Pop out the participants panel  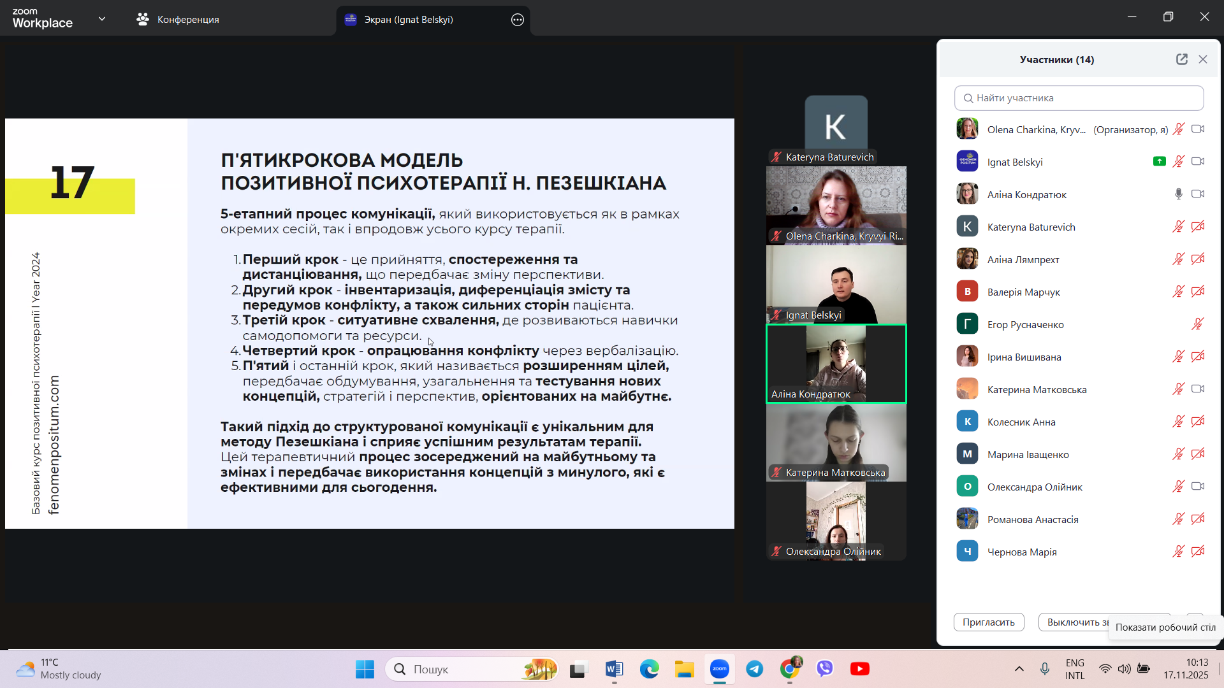[x=1181, y=59]
